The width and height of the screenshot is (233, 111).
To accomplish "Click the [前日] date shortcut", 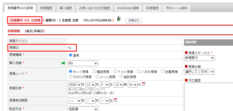I will click(82, 89).
